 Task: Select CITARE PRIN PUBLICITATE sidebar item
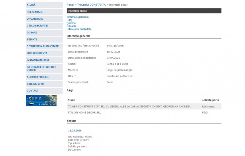click(x=43, y=46)
